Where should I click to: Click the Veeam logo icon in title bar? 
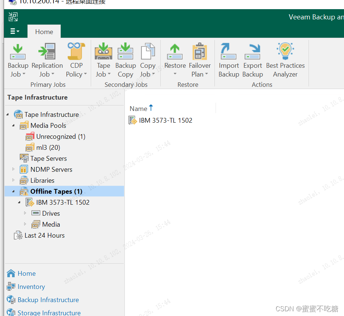click(x=13, y=17)
